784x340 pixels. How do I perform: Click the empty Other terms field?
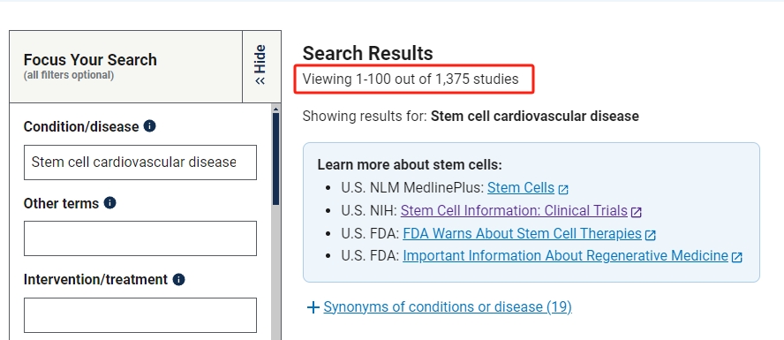(x=140, y=238)
